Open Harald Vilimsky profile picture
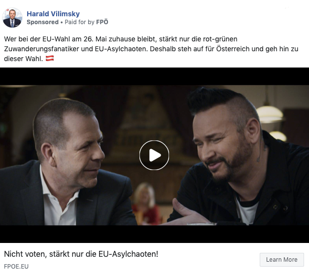309x275 pixels. [x=12, y=18]
